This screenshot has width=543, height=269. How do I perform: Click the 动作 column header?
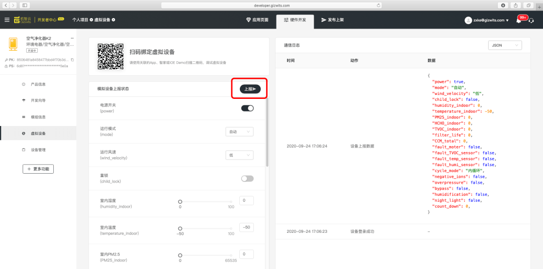354,61
